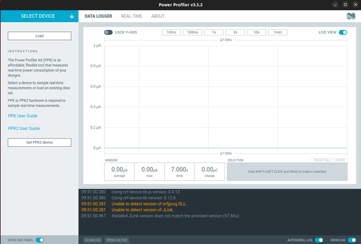Click the Nordic Semiconductor logo icon
Image resolution: width=361 pixels, height=244 pixels.
coord(351,16)
